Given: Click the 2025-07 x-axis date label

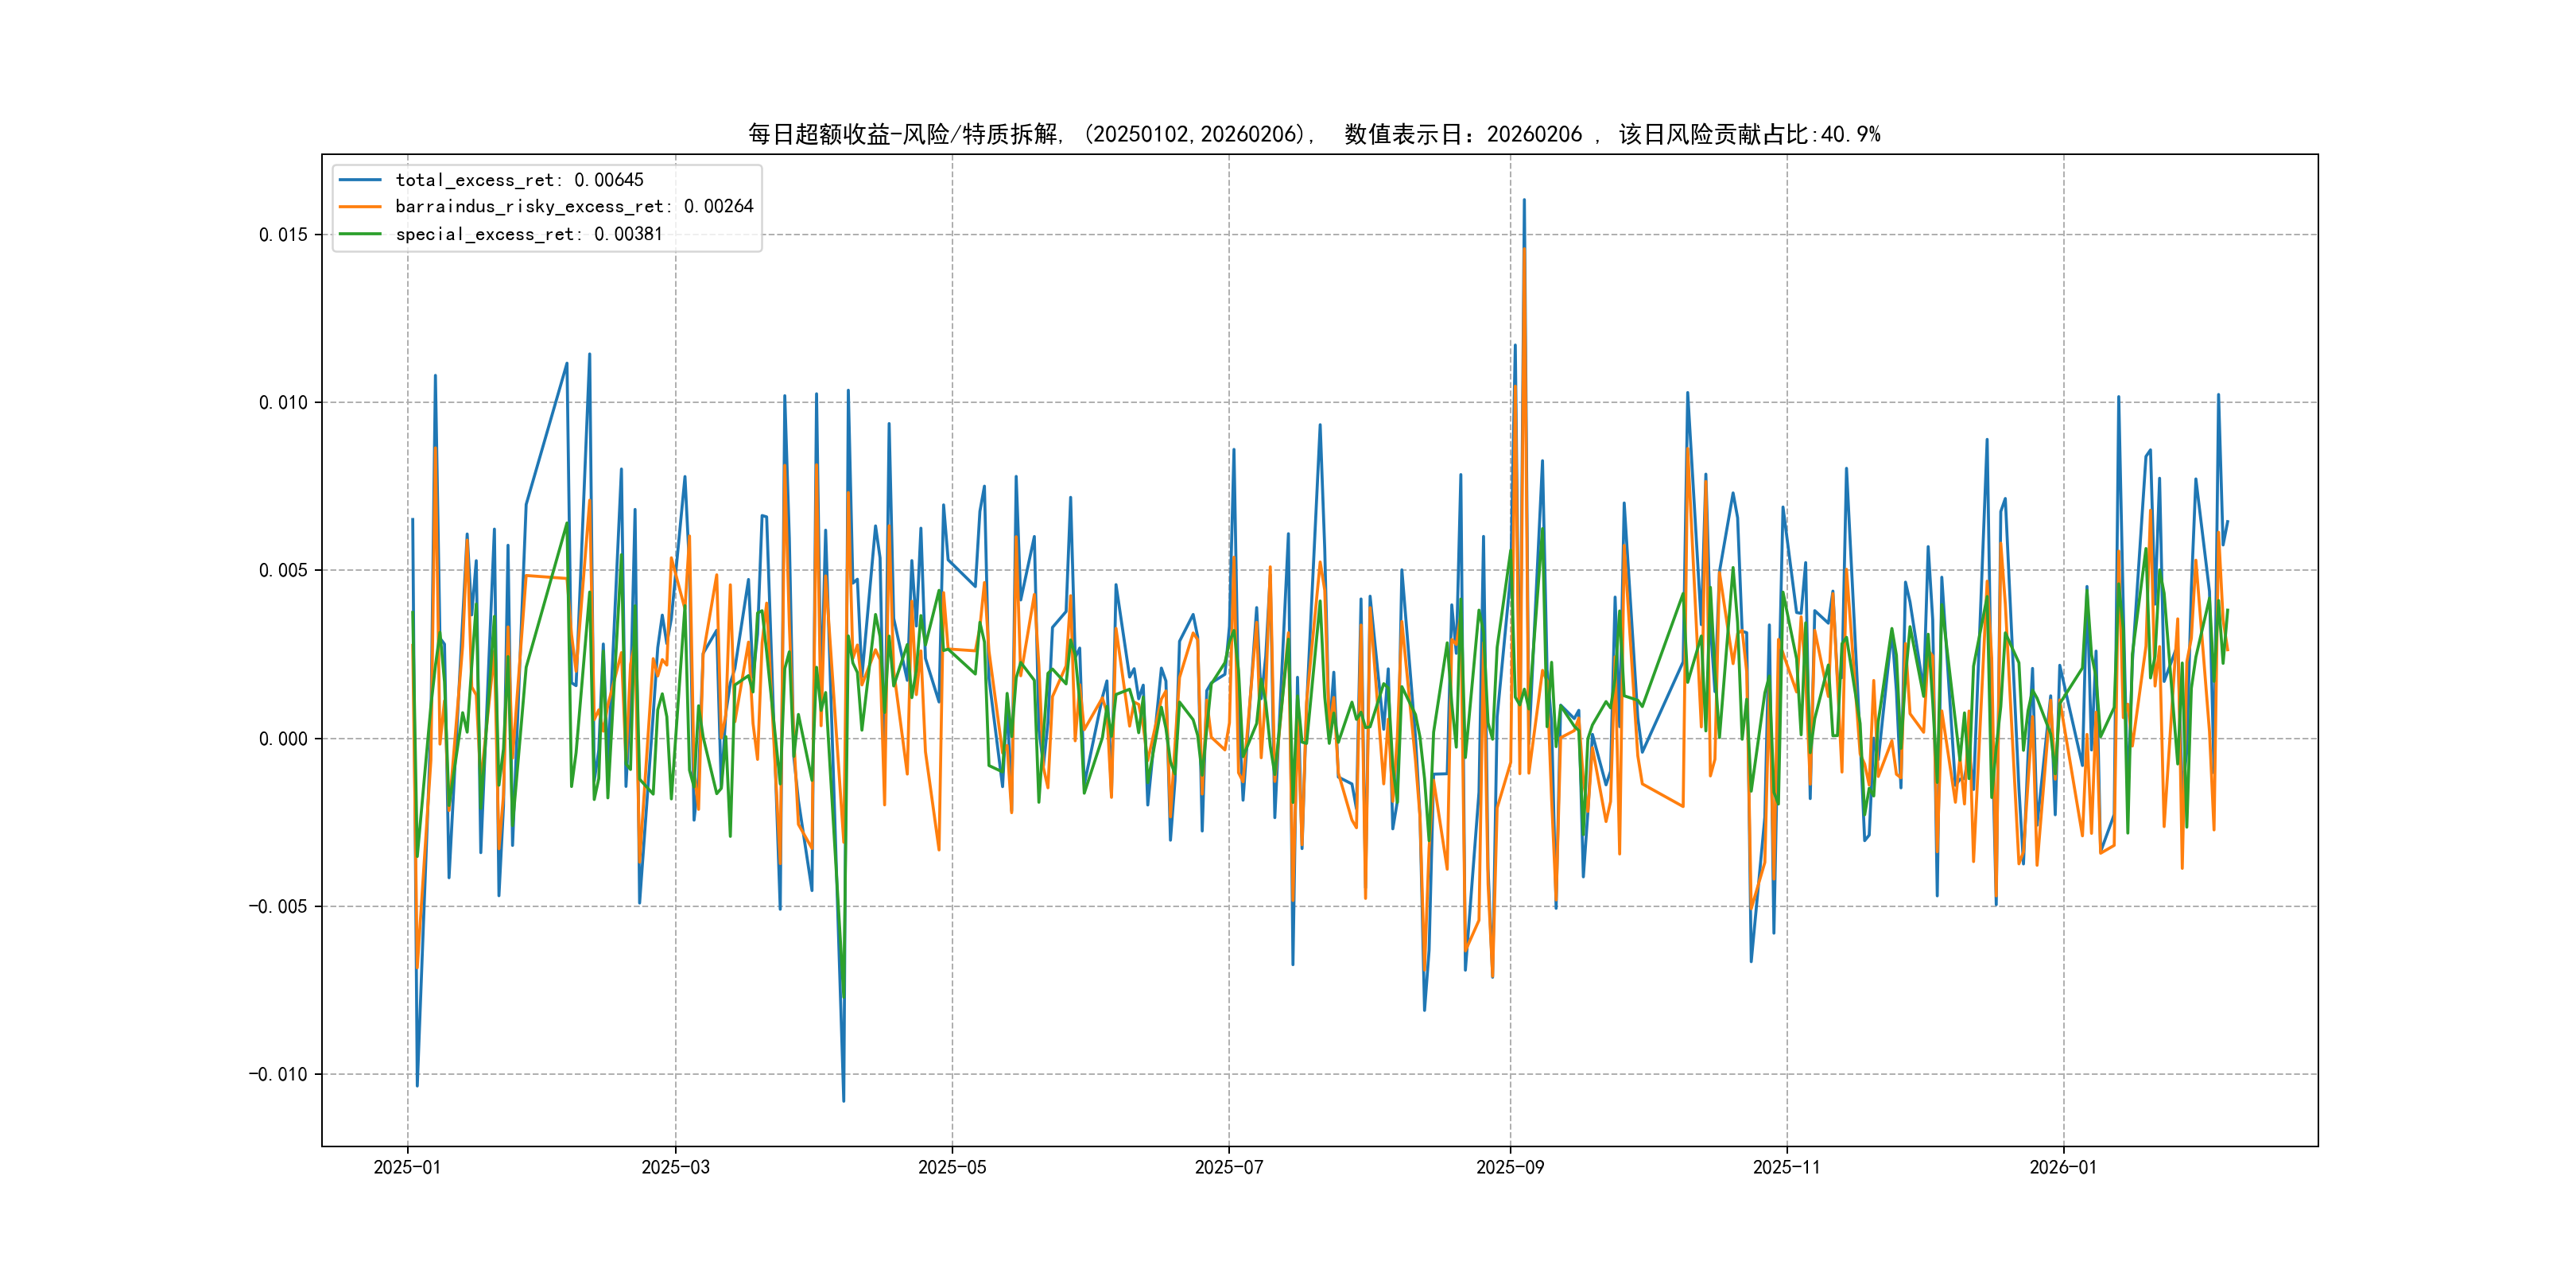Looking at the screenshot, I should tap(1229, 1167).
